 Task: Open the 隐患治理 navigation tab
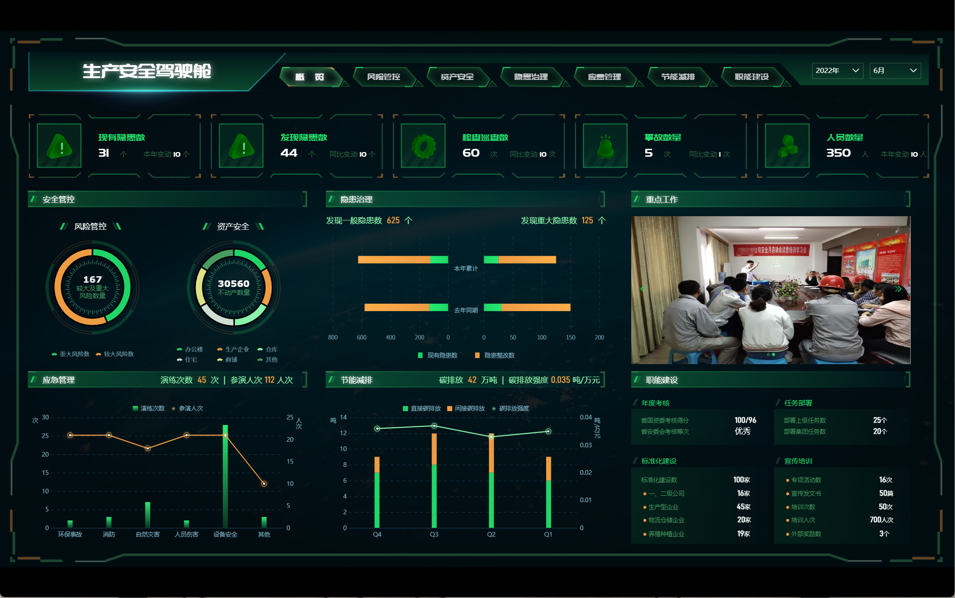click(x=531, y=77)
